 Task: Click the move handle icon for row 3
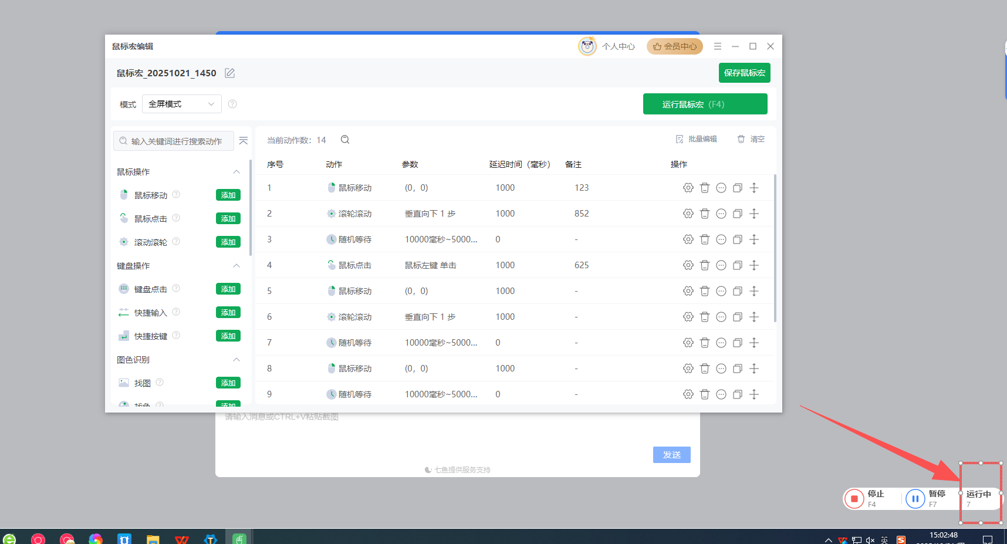point(754,239)
